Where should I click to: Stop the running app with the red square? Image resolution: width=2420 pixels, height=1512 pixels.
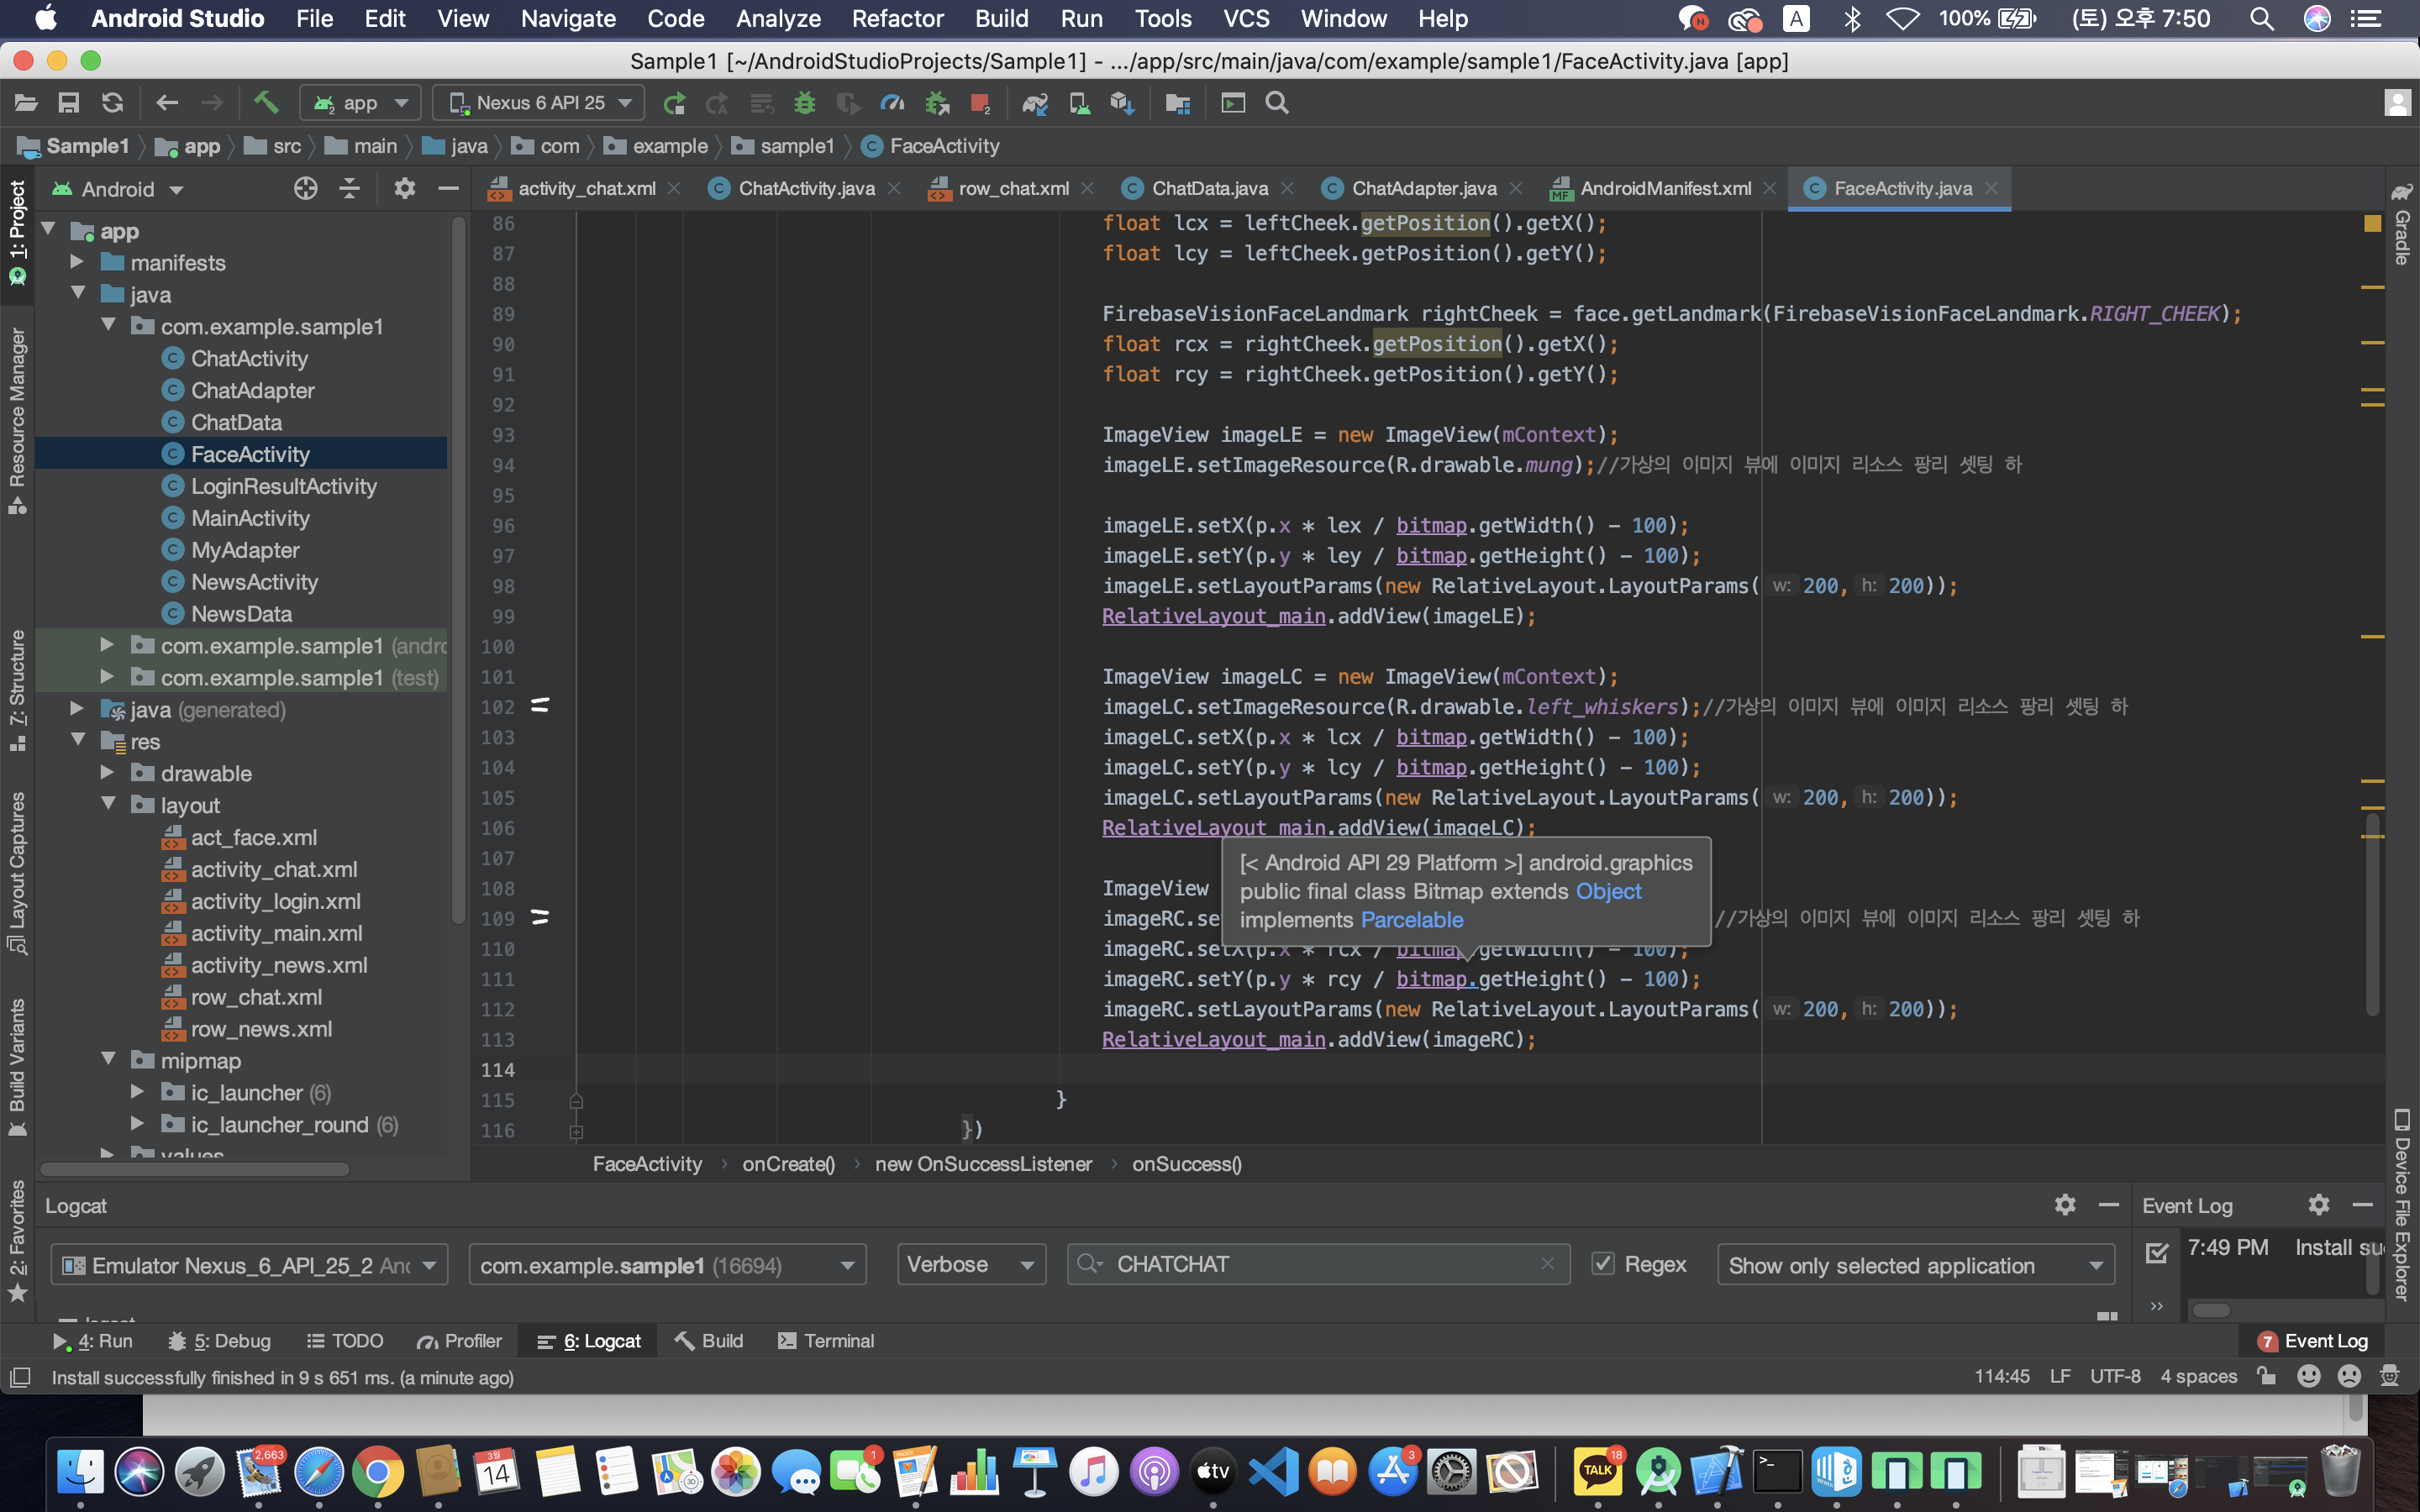coord(980,103)
